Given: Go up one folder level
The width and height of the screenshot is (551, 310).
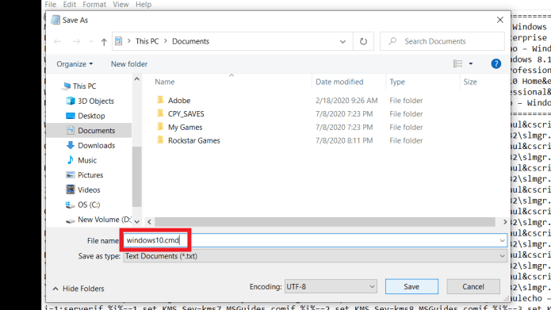Looking at the screenshot, I should point(104,42).
